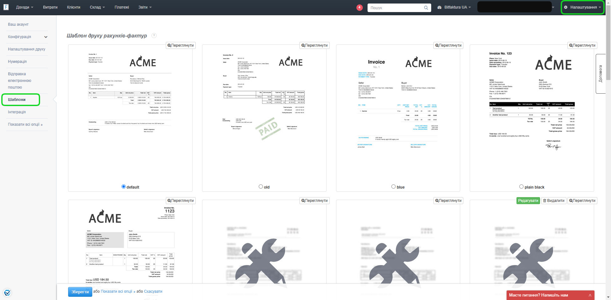Open the red notifications badge showing 4

360,7
